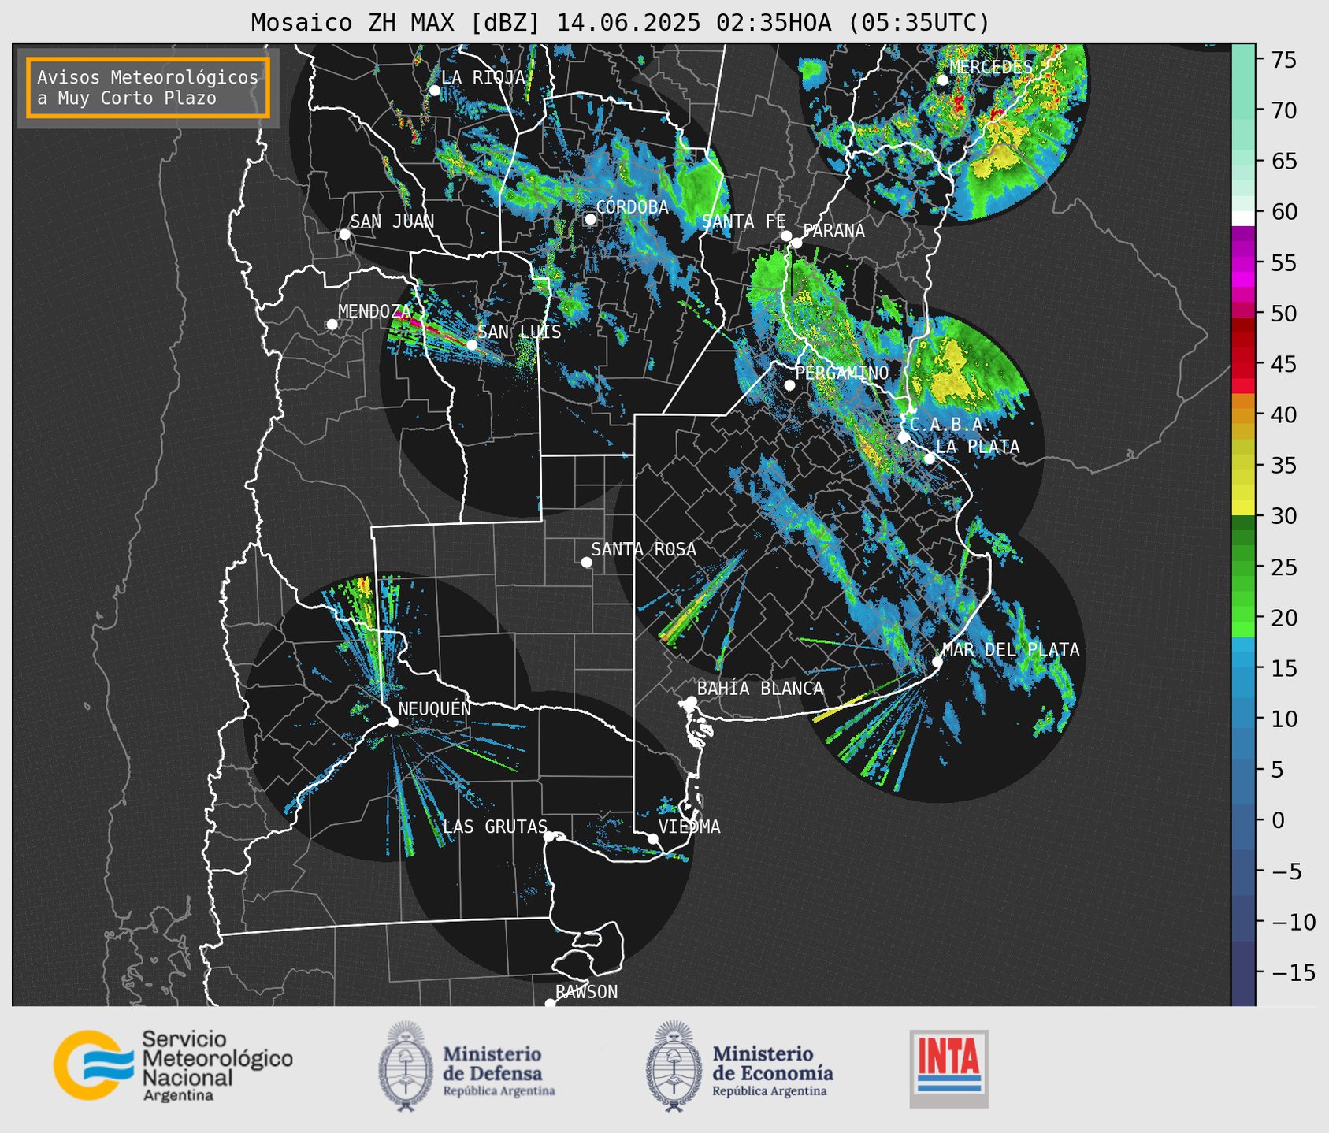Click the San Luis city marker dot
This screenshot has width=1329, height=1133.
click(472, 344)
